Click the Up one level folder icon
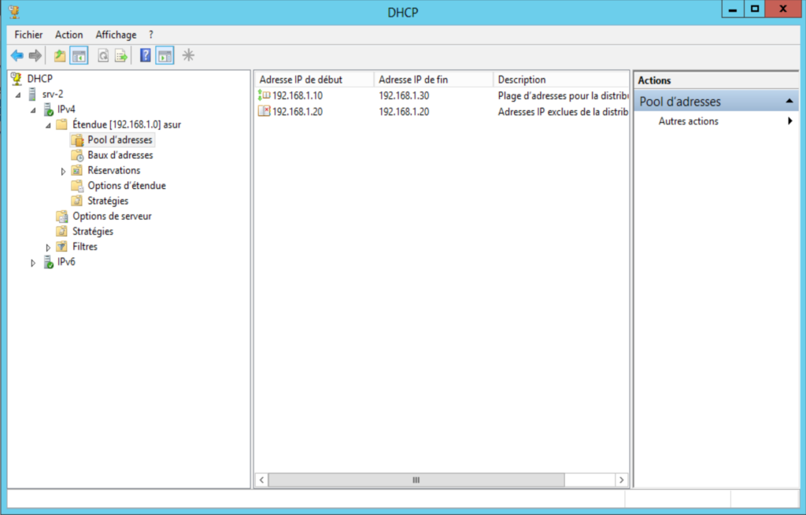 pos(60,56)
